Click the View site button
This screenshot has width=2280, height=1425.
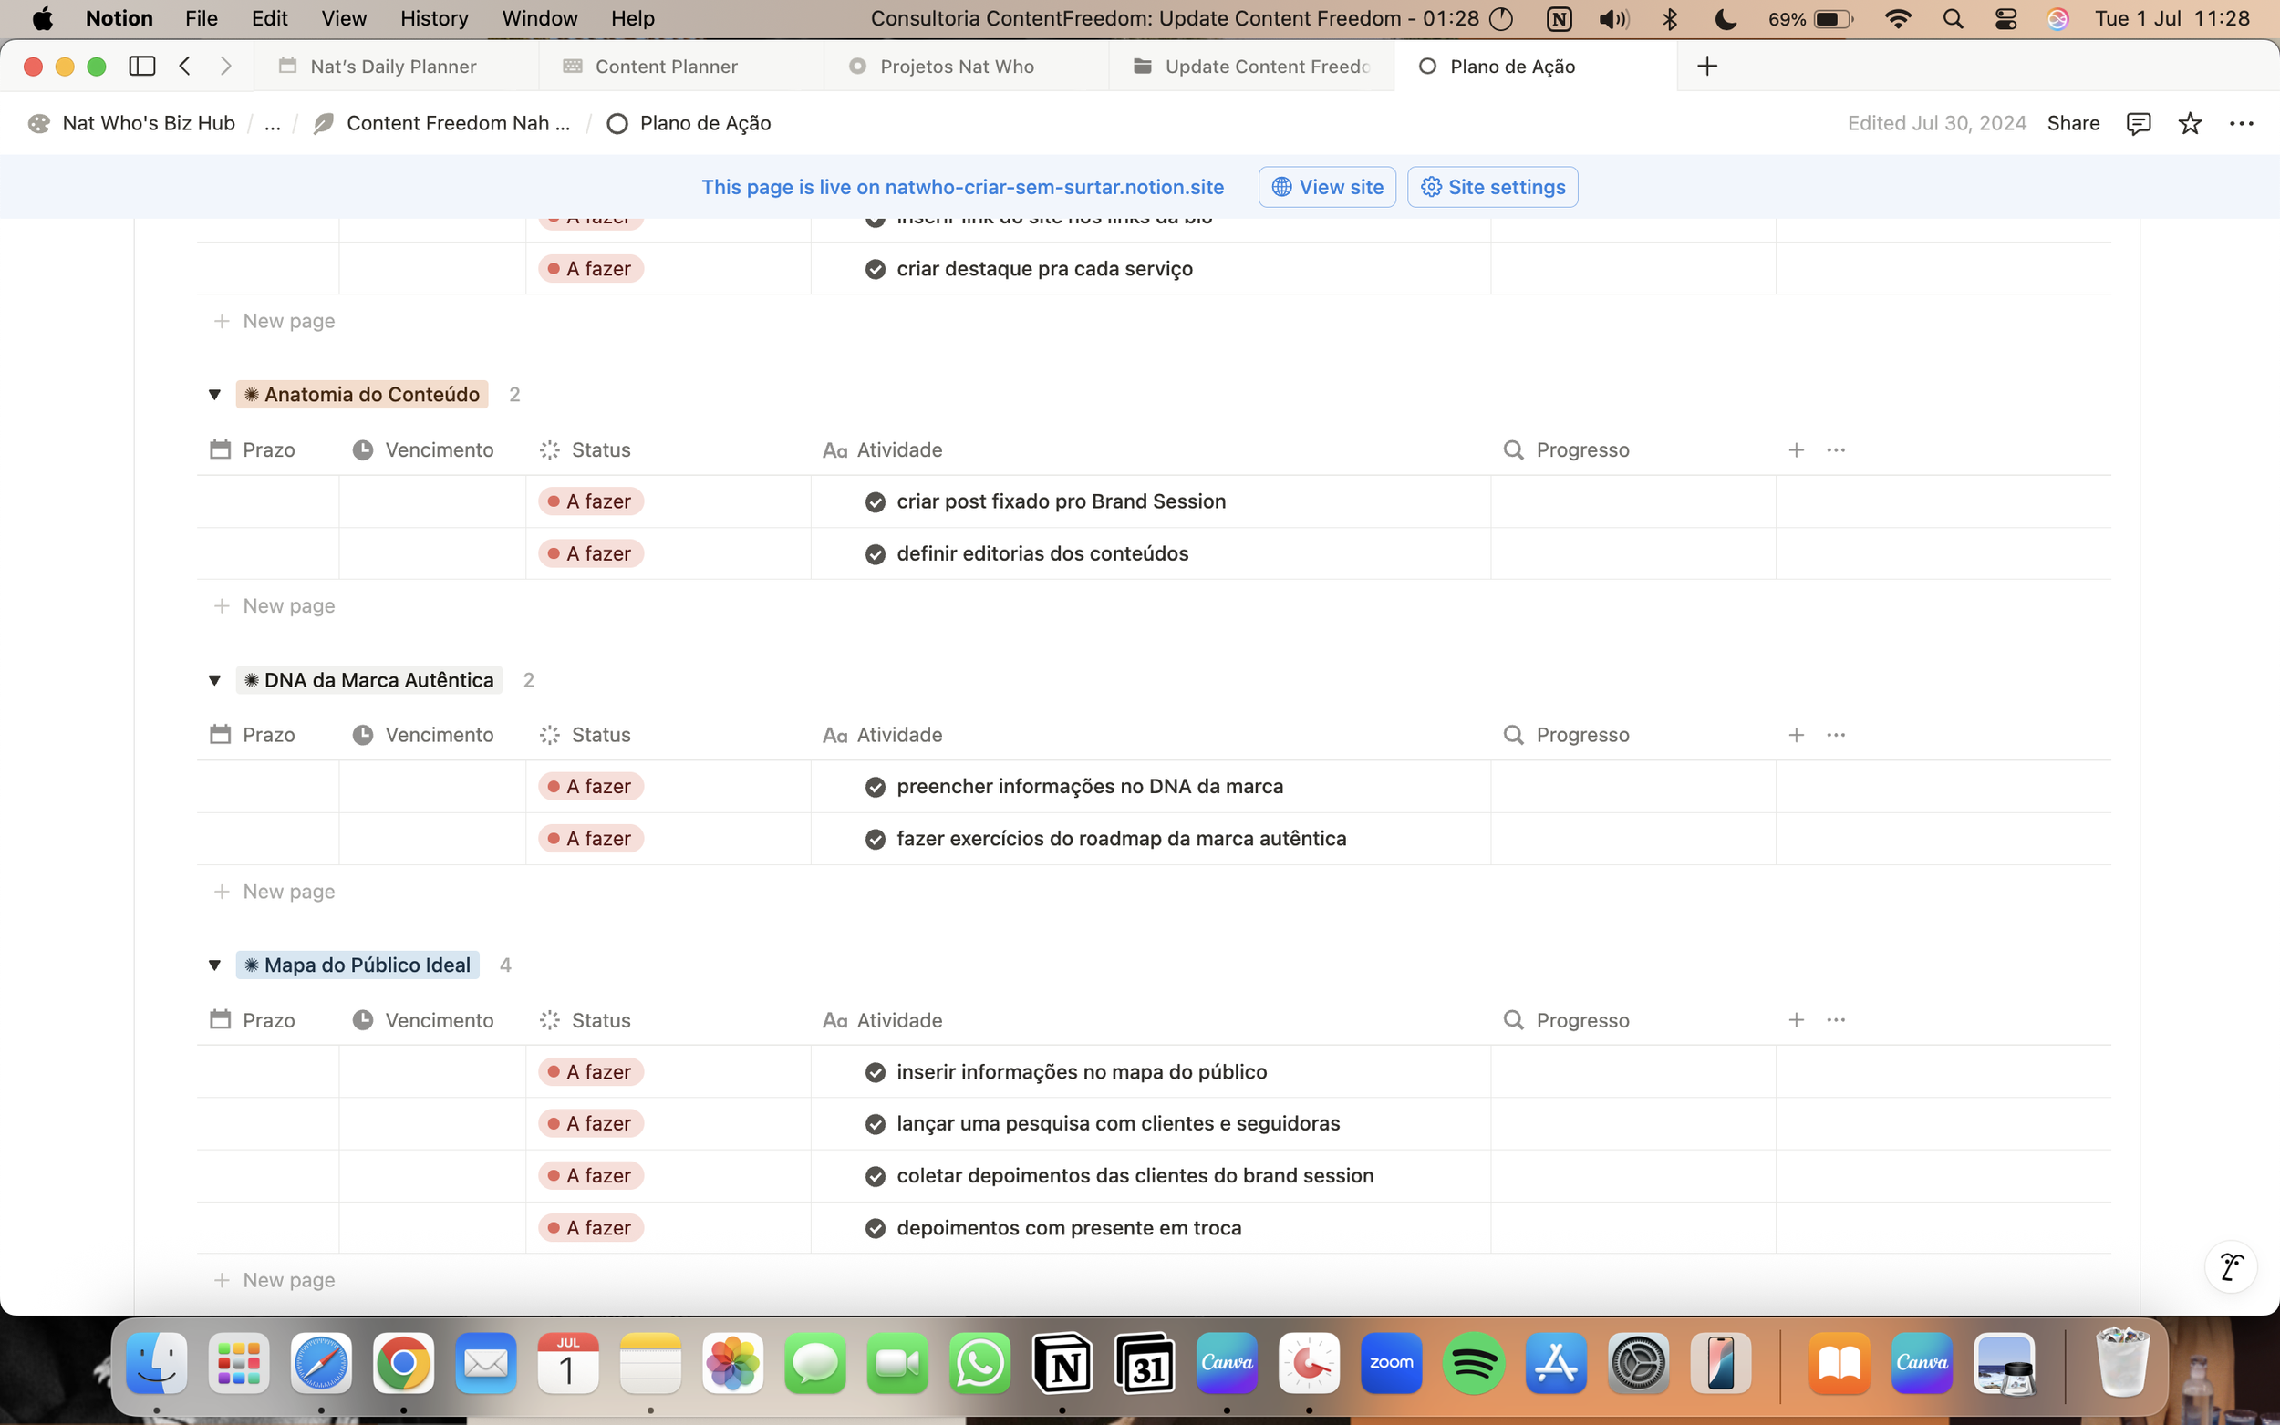[1326, 187]
